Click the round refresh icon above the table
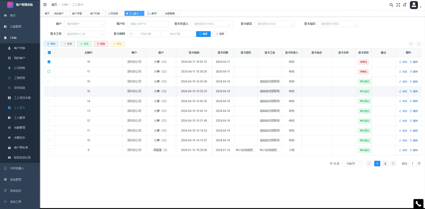Image resolution: width=425 pixels, height=209 pixels. tap(418, 44)
